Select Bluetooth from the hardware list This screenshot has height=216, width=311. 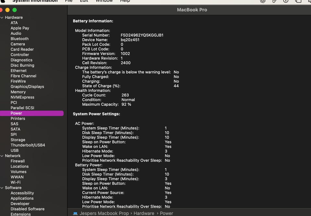click(x=19, y=39)
